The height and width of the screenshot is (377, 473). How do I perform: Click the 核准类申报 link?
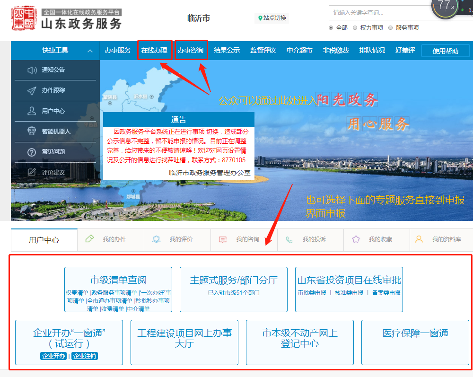(349, 293)
